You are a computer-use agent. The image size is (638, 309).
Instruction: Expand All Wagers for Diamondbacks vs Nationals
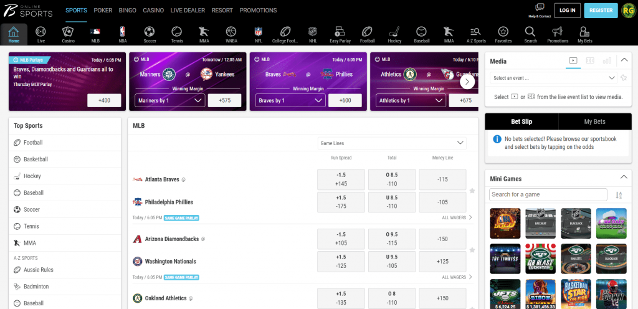click(x=457, y=277)
